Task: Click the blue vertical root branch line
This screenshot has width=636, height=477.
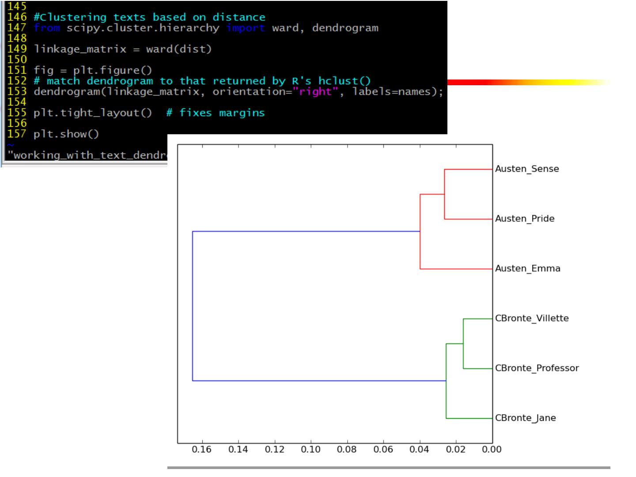Action: 193,306
